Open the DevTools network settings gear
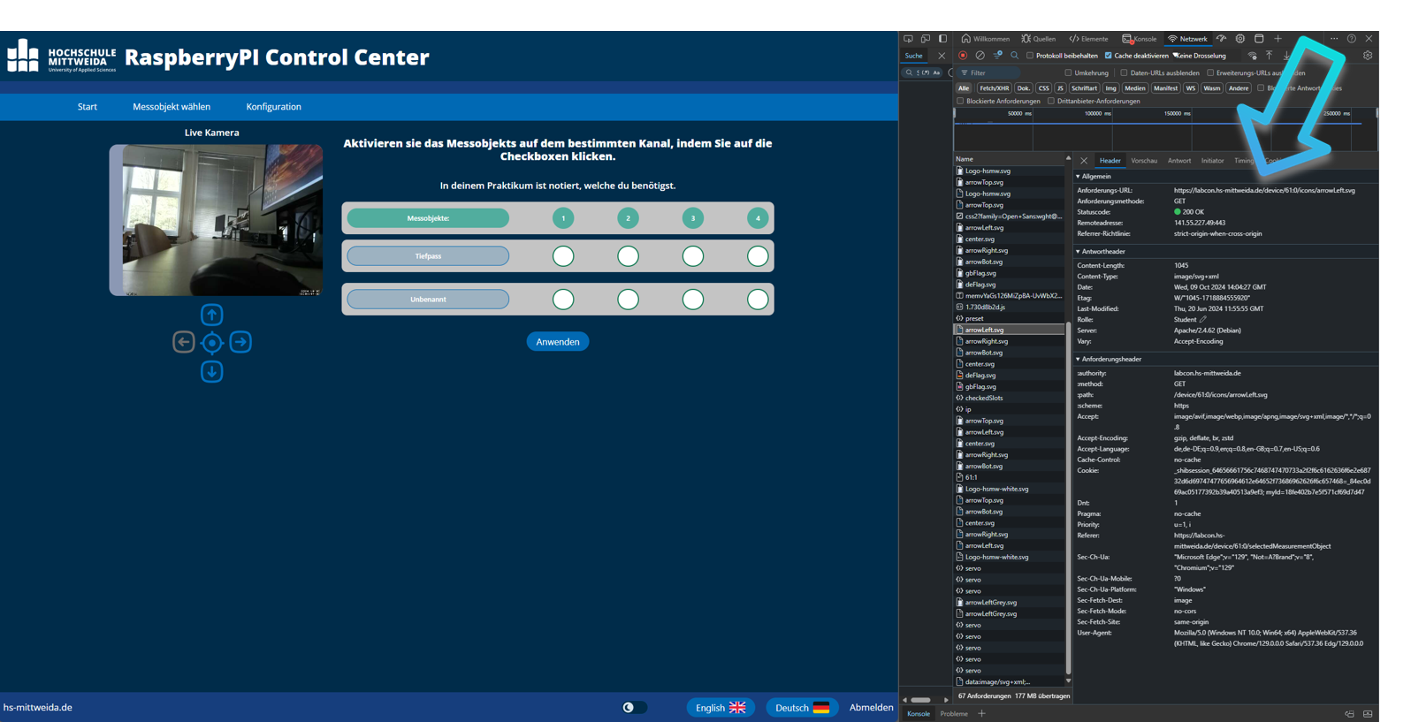 pyautogui.click(x=1367, y=56)
